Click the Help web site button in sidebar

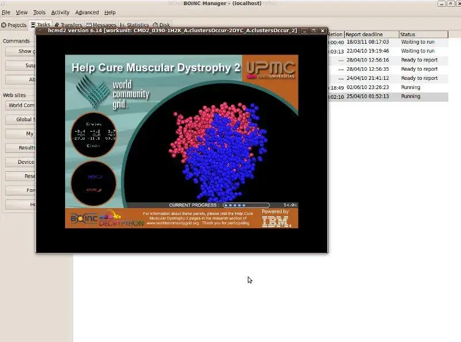tap(20, 204)
